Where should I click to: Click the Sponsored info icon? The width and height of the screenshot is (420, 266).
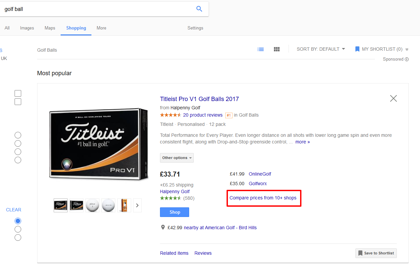(x=407, y=59)
